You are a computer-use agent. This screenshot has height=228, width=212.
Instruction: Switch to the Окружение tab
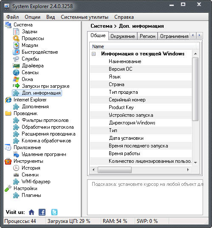click(x=123, y=36)
